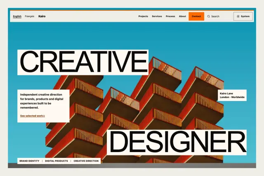Follow the See selected work link
Image resolution: width=264 pixels, height=176 pixels.
tap(33, 116)
